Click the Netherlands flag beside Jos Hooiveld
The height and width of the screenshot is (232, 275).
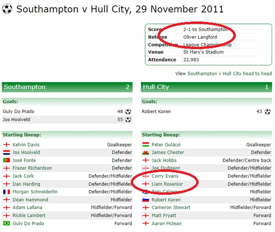click(x=7, y=152)
